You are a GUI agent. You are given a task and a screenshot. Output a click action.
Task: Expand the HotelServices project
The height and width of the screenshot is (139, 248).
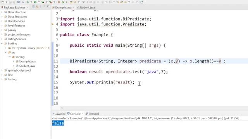coord(2,21)
